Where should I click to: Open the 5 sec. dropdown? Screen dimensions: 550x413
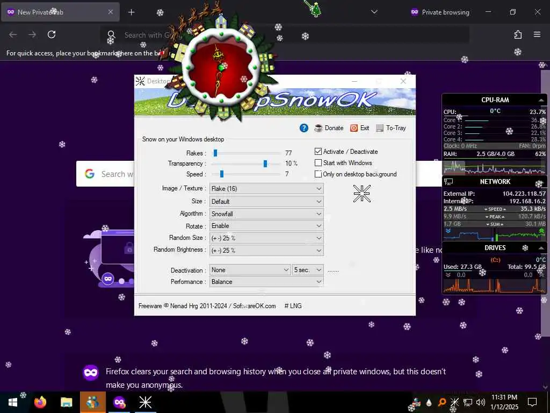(x=308, y=270)
